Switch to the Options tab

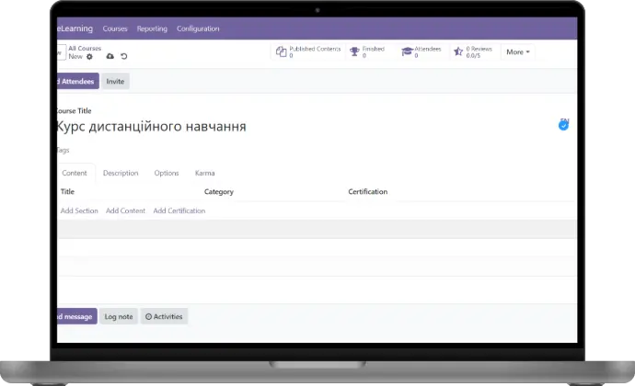(167, 173)
